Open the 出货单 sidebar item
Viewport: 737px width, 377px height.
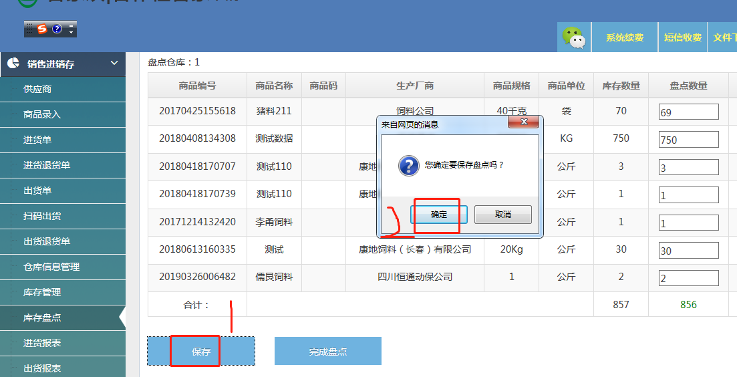63,191
